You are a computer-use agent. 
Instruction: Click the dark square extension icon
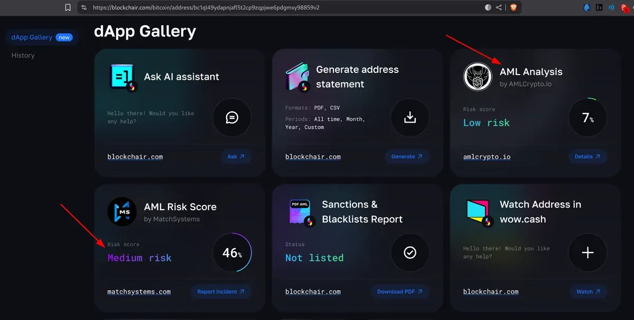pos(599,7)
